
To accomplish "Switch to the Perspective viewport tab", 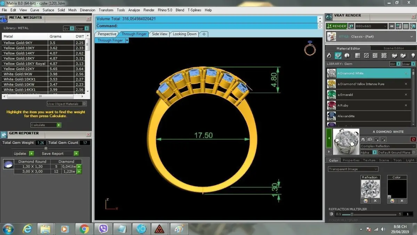I will 107,34.
